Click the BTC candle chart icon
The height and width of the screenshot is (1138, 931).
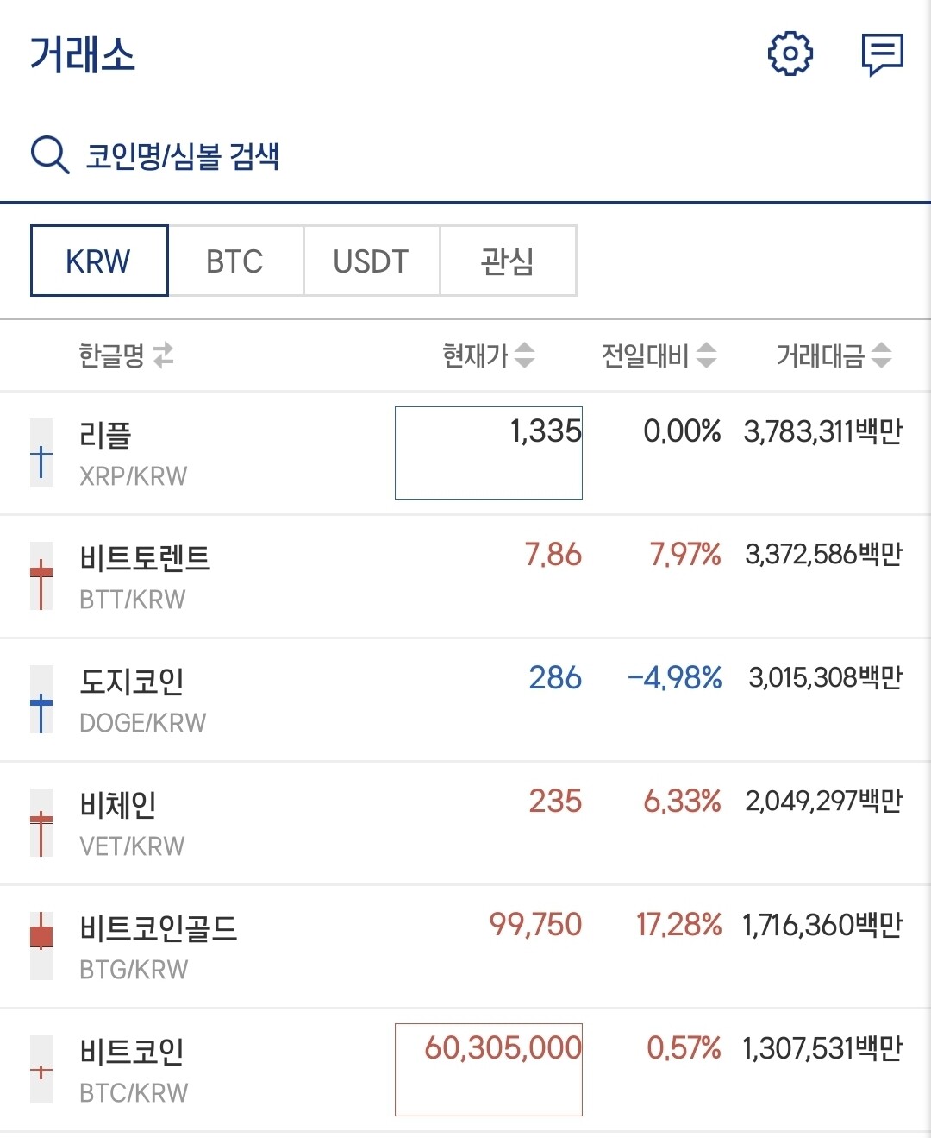(41, 1069)
